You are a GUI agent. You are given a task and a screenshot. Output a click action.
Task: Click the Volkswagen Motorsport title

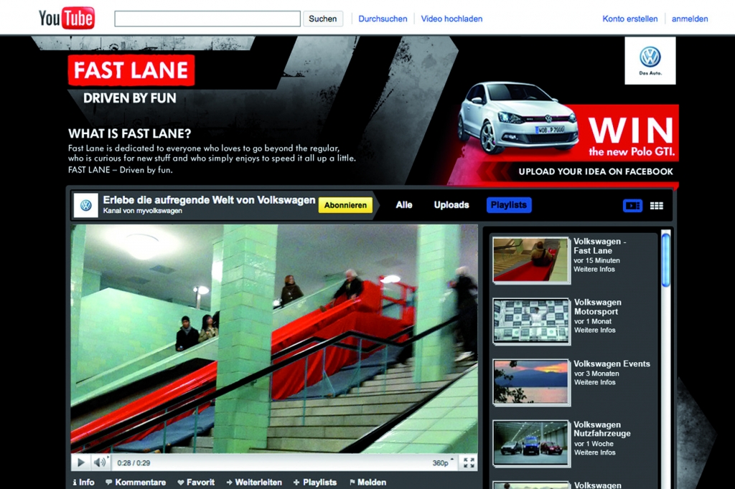tap(598, 307)
